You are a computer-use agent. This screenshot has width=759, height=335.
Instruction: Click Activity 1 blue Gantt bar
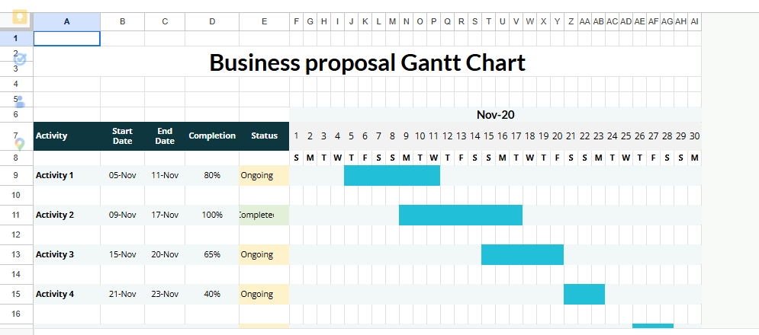(x=391, y=175)
